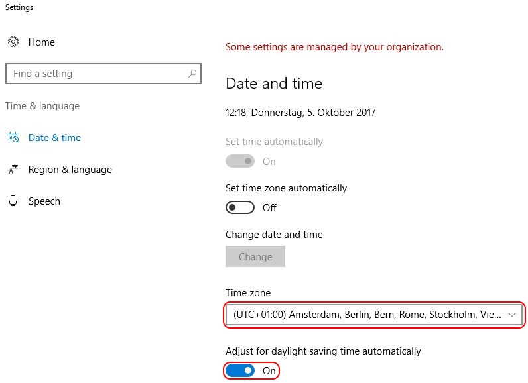Image resolution: width=528 pixels, height=383 pixels.
Task: Click the Time & language heading
Action: click(x=42, y=106)
